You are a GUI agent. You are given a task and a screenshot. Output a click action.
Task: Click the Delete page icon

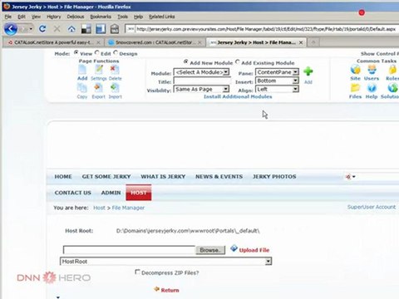[x=115, y=70]
